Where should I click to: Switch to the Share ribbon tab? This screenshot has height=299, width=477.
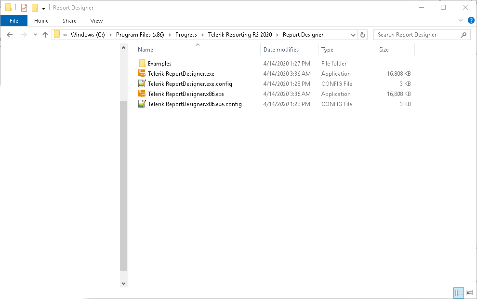[69, 21]
